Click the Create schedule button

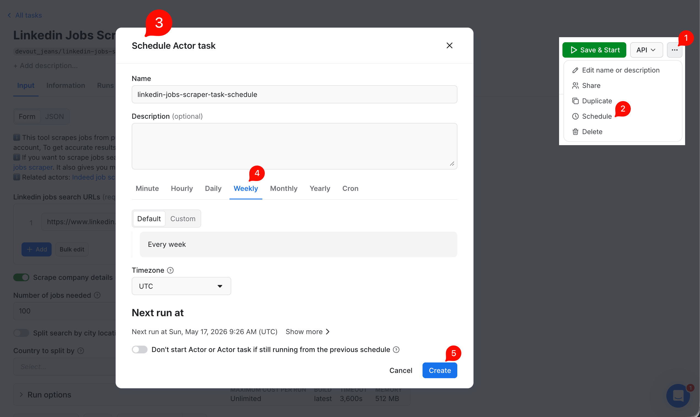pos(440,370)
